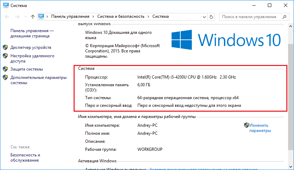Click 'Перо и сенсорный ввод недоступны' value text
The image size is (294, 170).
(189, 105)
